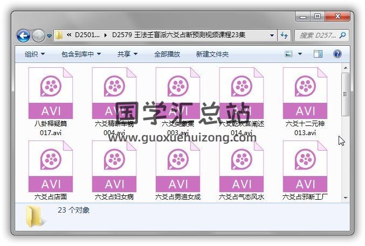This screenshot has height=246, width=365.
Task: Click the 新建文件夹 button
Action: pyautogui.click(x=212, y=54)
